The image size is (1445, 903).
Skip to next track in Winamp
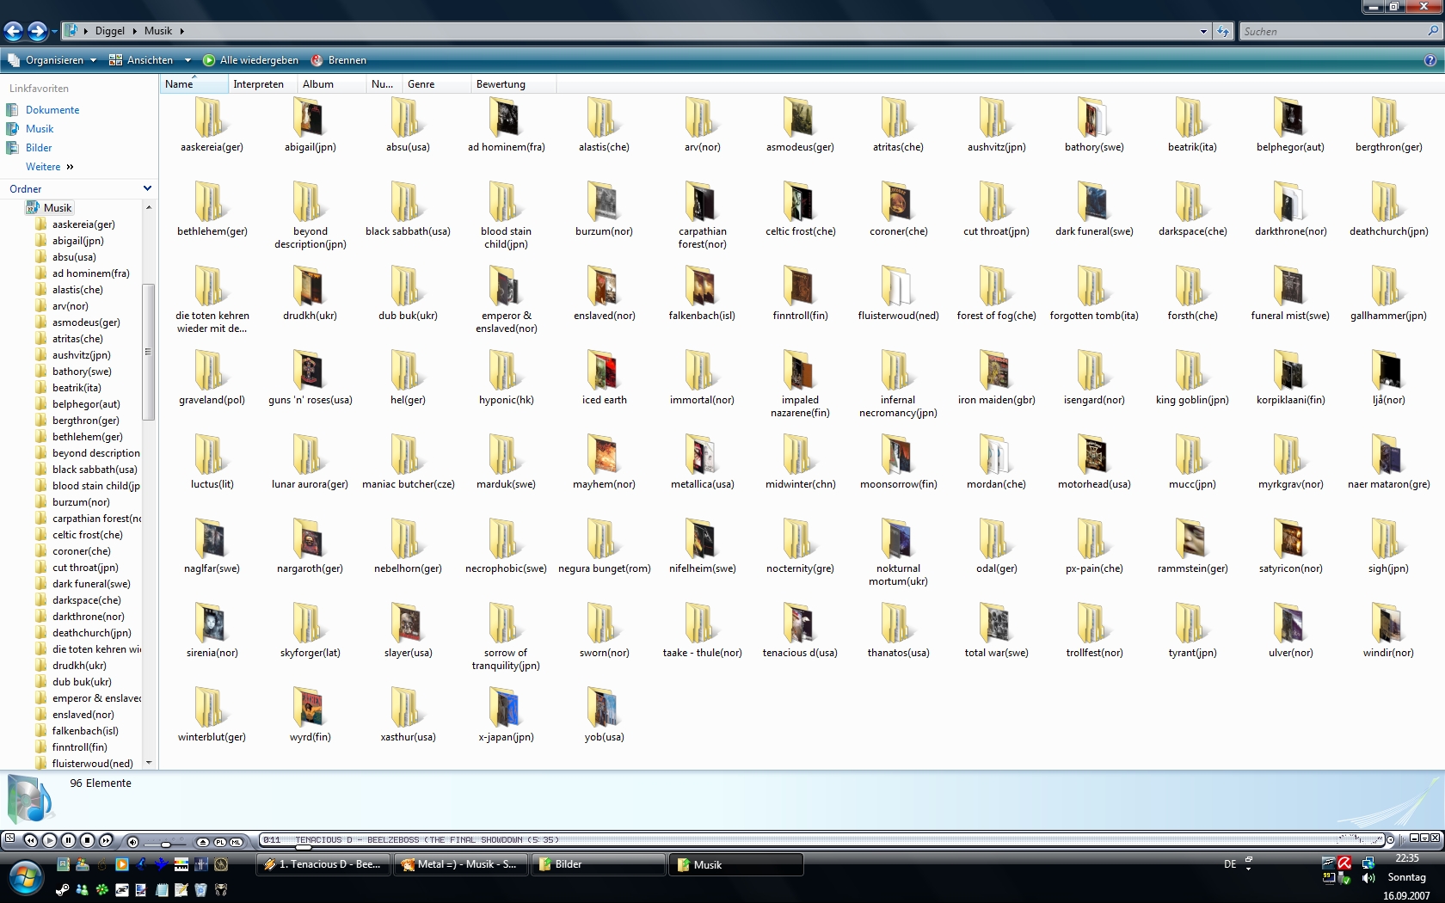click(x=106, y=840)
